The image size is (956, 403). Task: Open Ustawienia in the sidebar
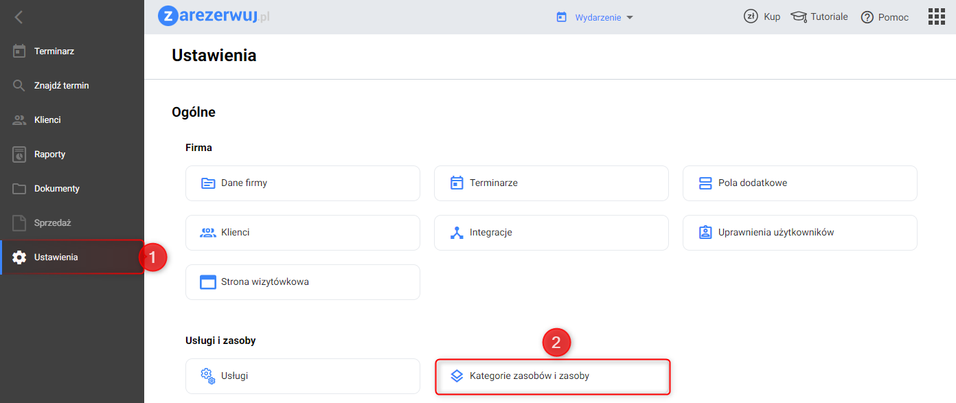56,257
